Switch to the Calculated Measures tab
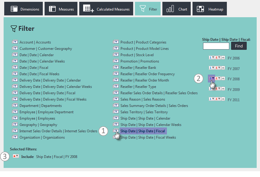260x177 pixels. [106, 9]
